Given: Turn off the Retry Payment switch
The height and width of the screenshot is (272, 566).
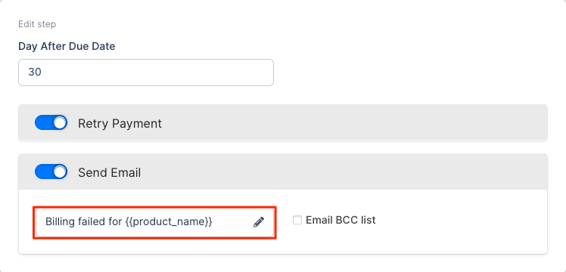Looking at the screenshot, I should (x=51, y=123).
